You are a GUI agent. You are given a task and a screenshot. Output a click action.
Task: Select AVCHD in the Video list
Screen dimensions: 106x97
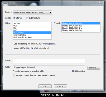(32, 23)
